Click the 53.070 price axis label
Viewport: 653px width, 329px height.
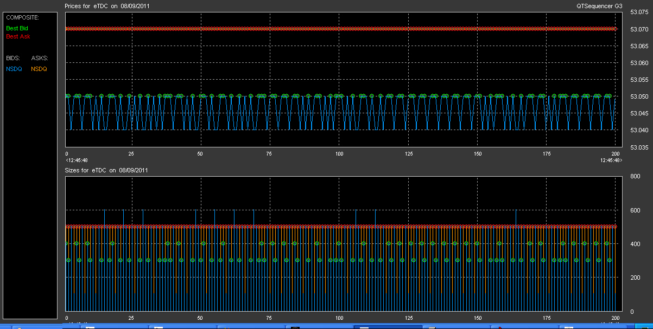pyautogui.click(x=637, y=29)
